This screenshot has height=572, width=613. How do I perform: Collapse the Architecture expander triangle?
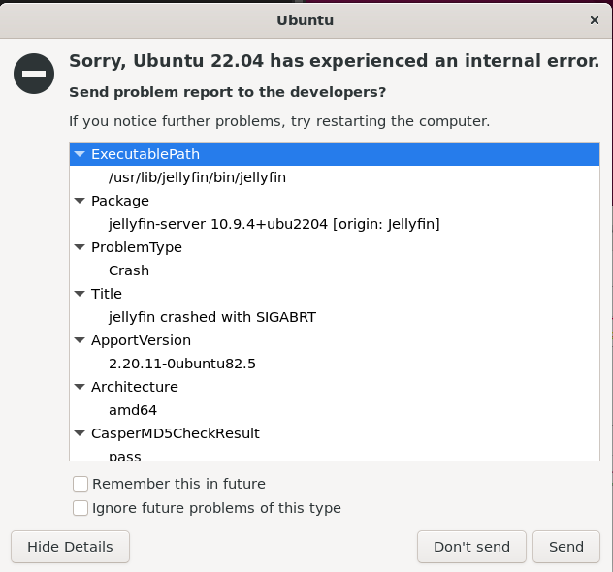click(x=80, y=387)
